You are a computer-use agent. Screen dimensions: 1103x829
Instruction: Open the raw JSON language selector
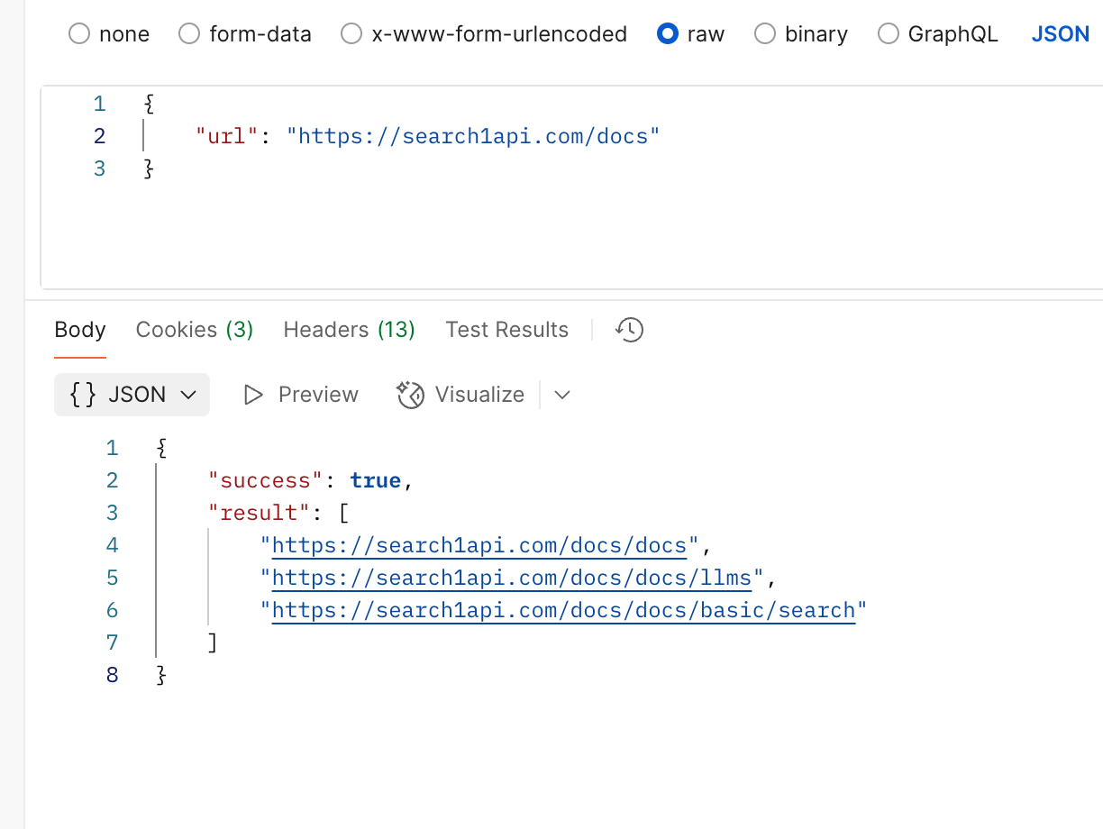[1060, 34]
